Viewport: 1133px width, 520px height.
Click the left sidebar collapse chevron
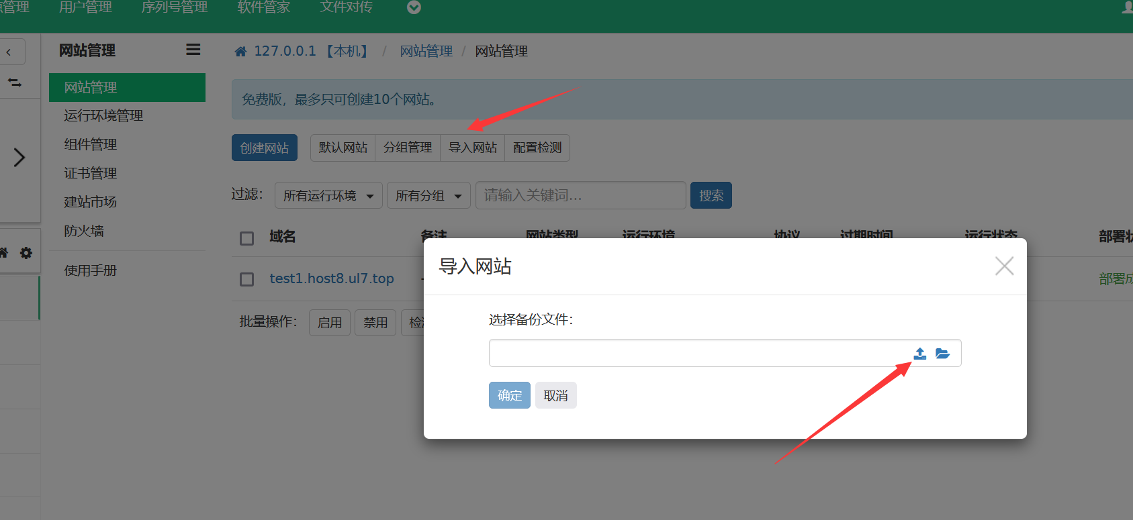click(x=9, y=52)
